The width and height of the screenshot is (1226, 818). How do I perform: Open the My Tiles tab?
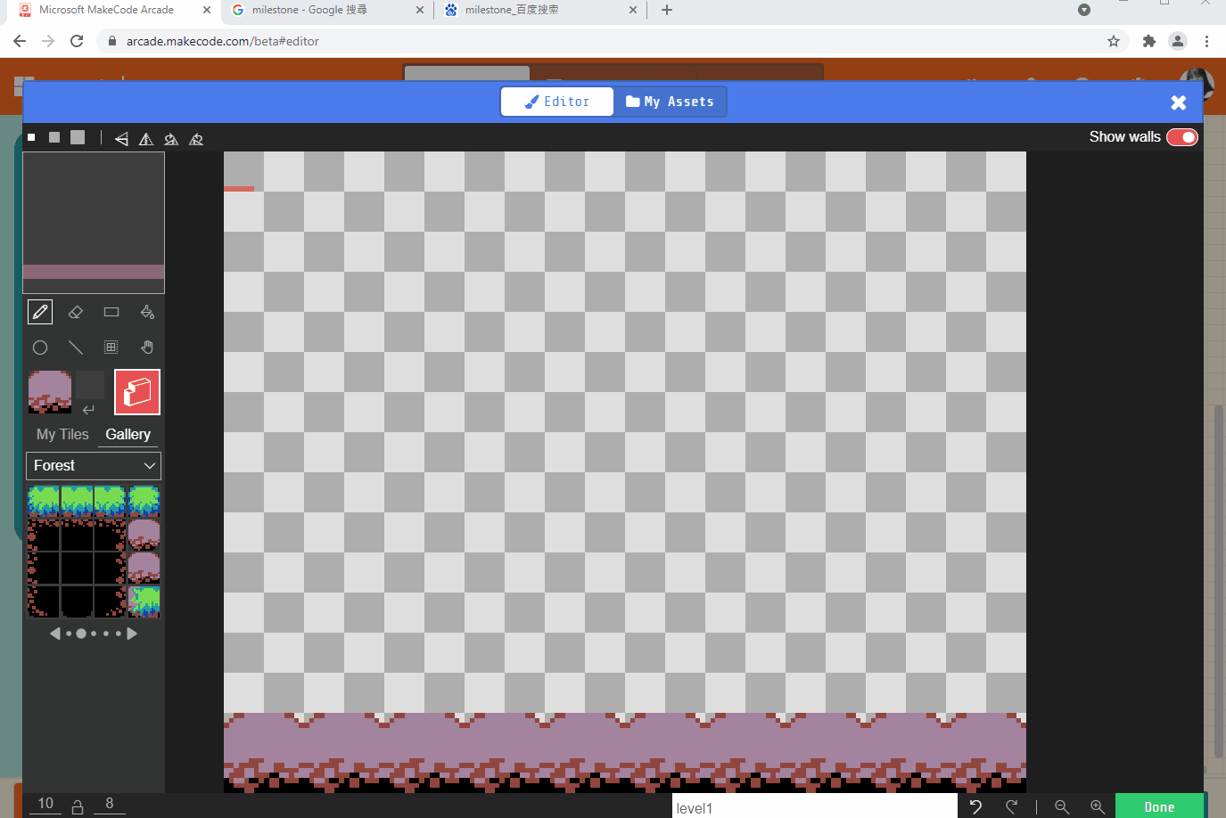[62, 434]
